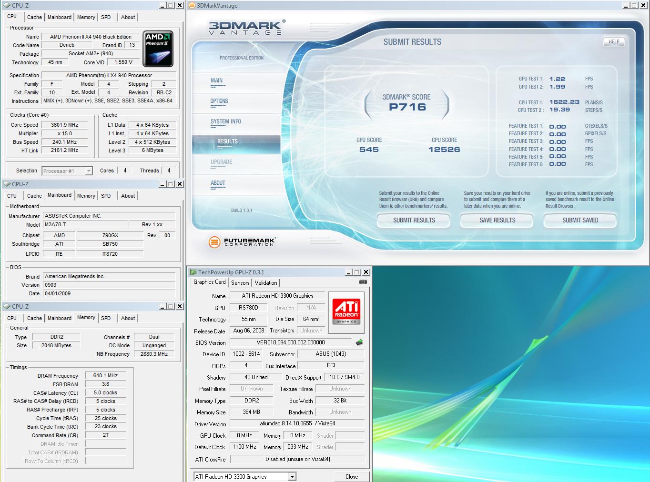Image resolution: width=650 pixels, height=482 pixels.
Task: Click the SUBMIT SAVED button
Action: point(580,221)
